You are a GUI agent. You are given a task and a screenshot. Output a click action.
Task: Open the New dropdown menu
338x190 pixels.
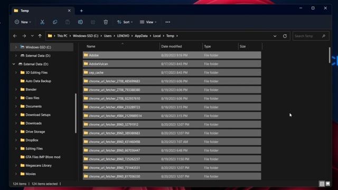pyautogui.click(x=23, y=22)
